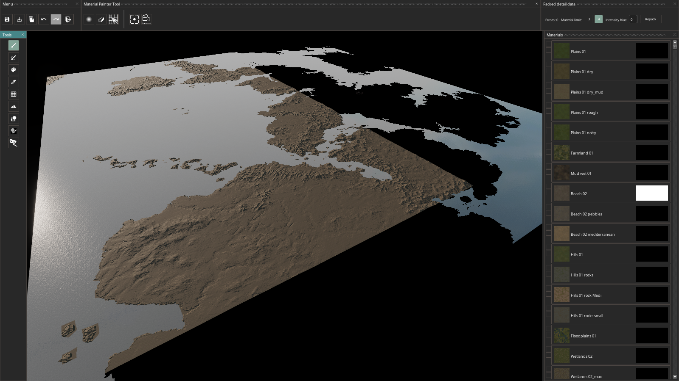679x381 pixels.
Task: Choose the mask tool in Tools panel
Action: click(14, 143)
